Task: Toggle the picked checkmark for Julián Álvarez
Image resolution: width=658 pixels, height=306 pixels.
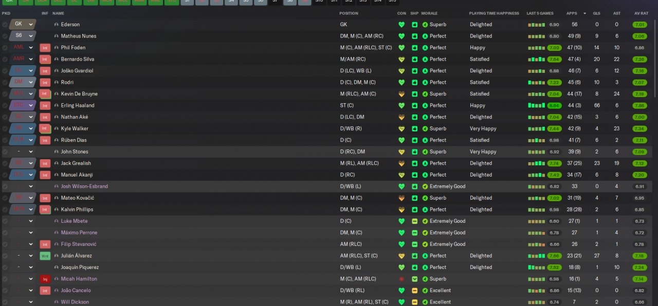Action: pyautogui.click(x=5, y=256)
